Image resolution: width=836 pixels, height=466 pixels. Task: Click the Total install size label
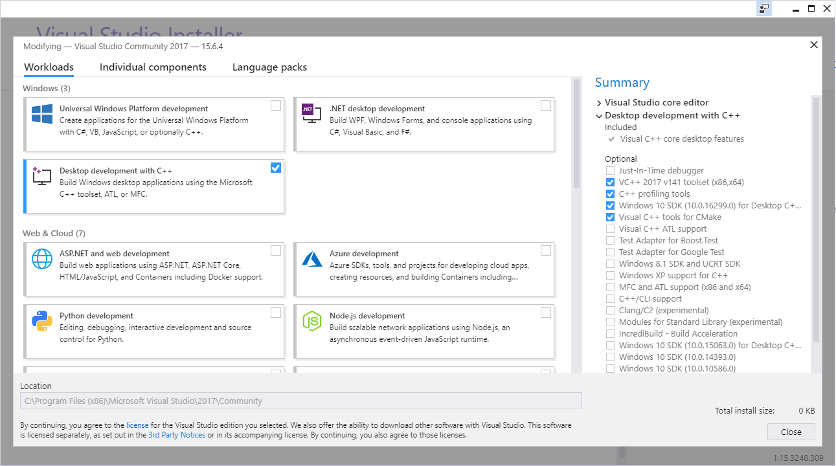(x=744, y=411)
